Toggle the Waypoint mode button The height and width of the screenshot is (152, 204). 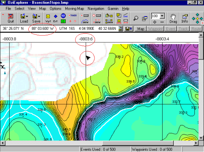coord(155,29)
